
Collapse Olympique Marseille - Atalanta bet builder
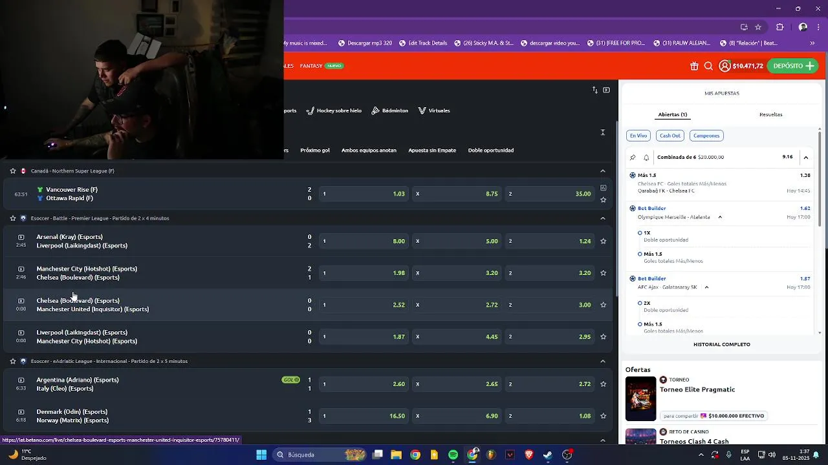click(x=720, y=217)
